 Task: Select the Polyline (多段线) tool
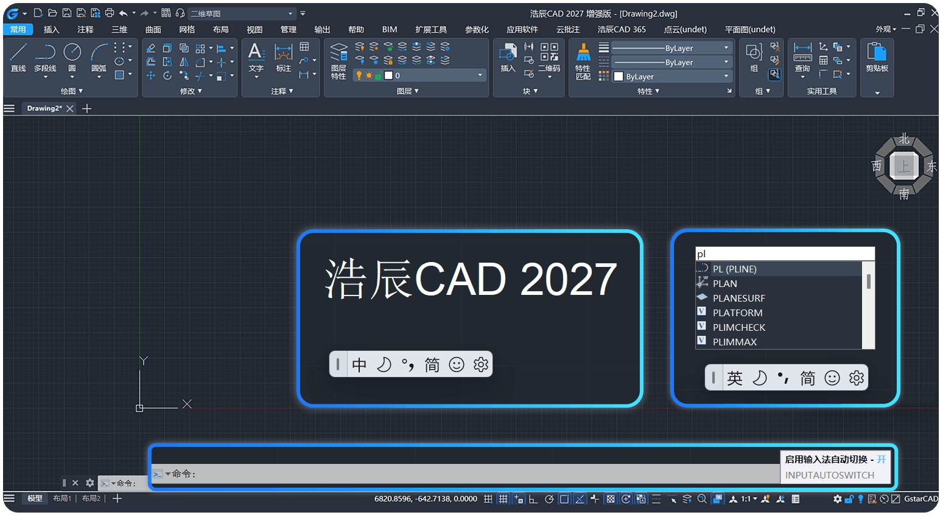pos(45,58)
